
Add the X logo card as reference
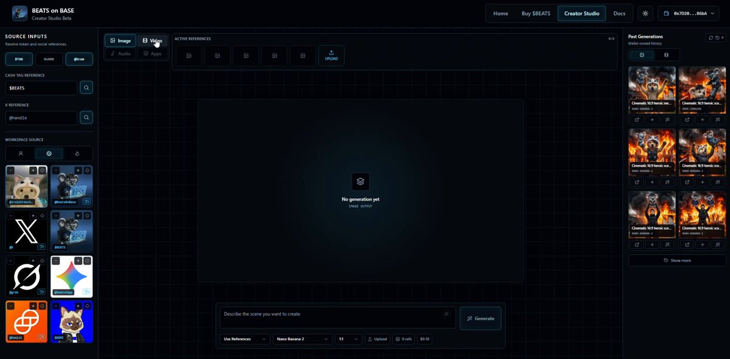(x=33, y=215)
